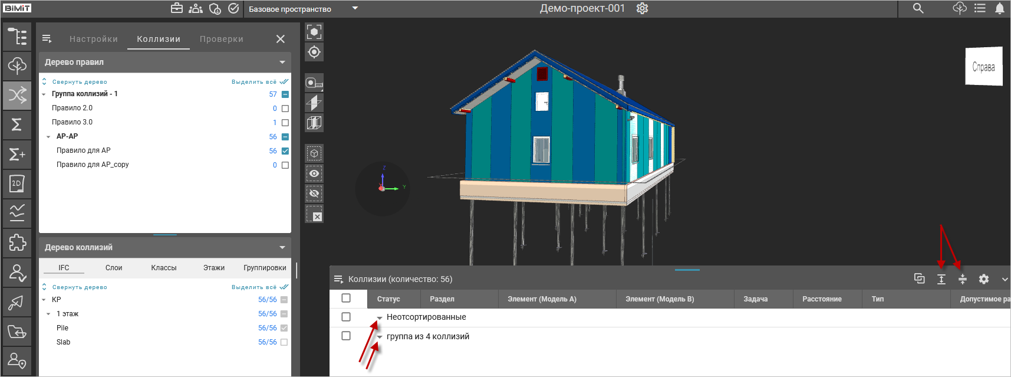Click Свернуть дерево link in rules tree
Viewport: 1011px width, 377px height.
pos(79,82)
